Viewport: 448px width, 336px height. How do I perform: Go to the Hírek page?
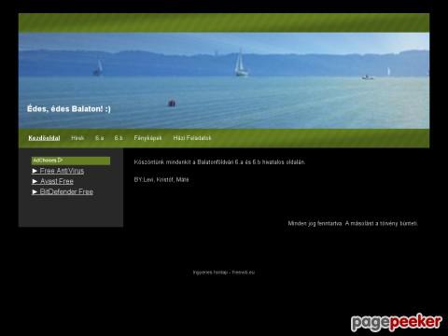77,138
